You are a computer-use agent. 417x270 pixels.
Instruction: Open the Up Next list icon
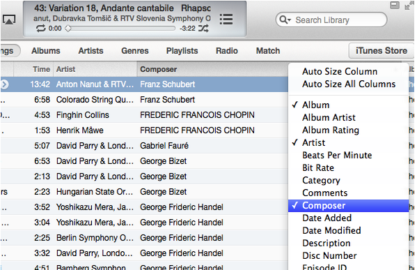click(x=226, y=20)
